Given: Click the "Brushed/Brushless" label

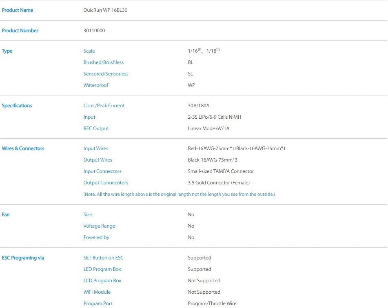Looking at the screenshot, I should [104, 62].
